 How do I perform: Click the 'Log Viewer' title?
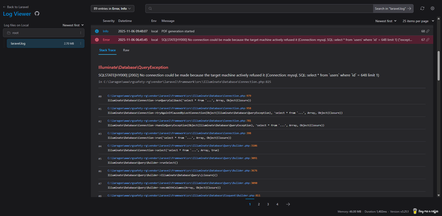tap(17, 14)
